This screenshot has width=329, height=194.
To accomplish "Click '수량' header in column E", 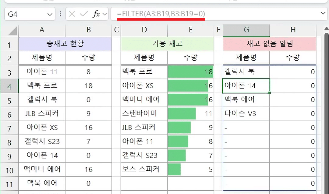I will click(x=190, y=58).
